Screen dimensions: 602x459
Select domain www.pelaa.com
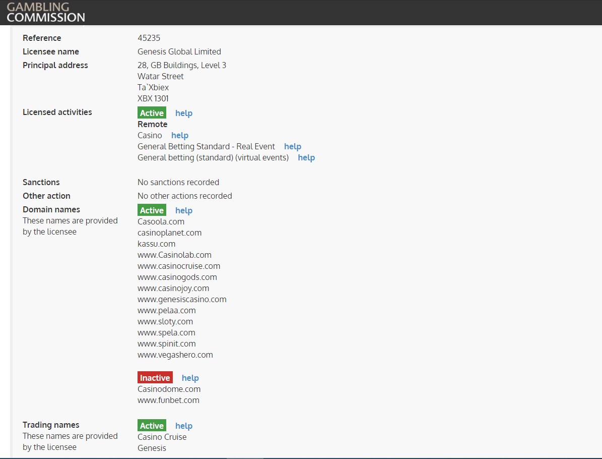point(167,311)
